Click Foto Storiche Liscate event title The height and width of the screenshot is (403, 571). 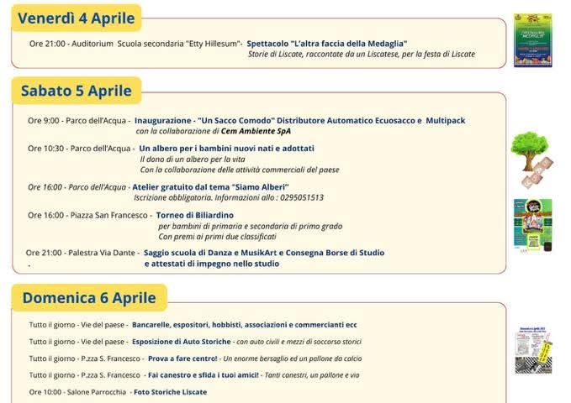click(171, 392)
